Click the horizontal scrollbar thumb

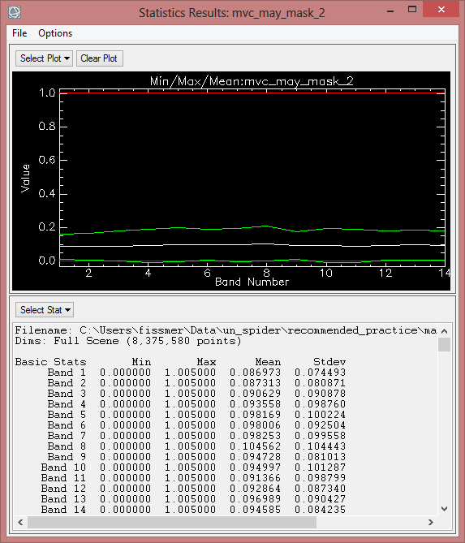coord(172,522)
